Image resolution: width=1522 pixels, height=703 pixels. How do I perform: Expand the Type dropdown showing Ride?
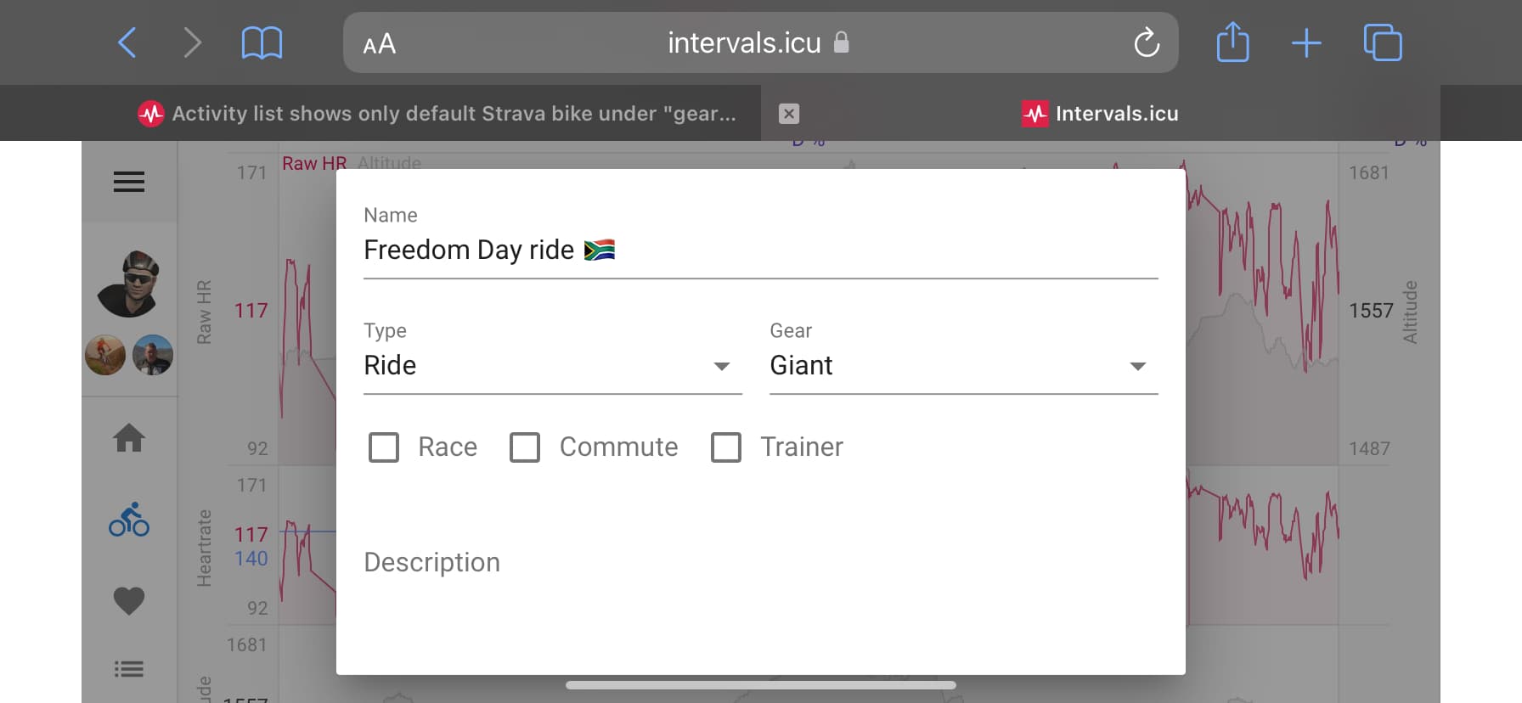(x=553, y=366)
